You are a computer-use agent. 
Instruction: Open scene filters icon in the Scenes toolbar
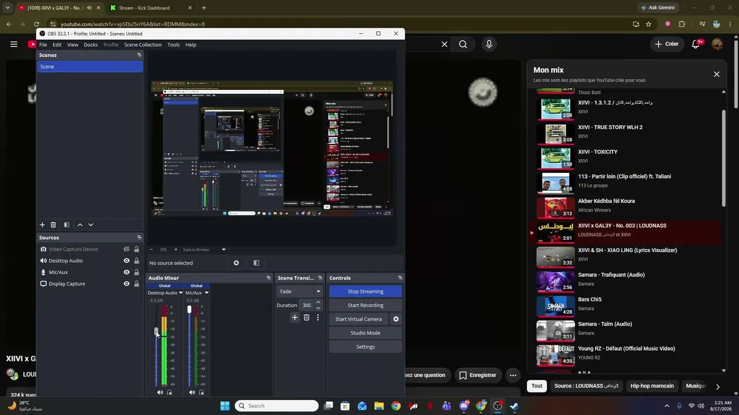(x=66, y=225)
